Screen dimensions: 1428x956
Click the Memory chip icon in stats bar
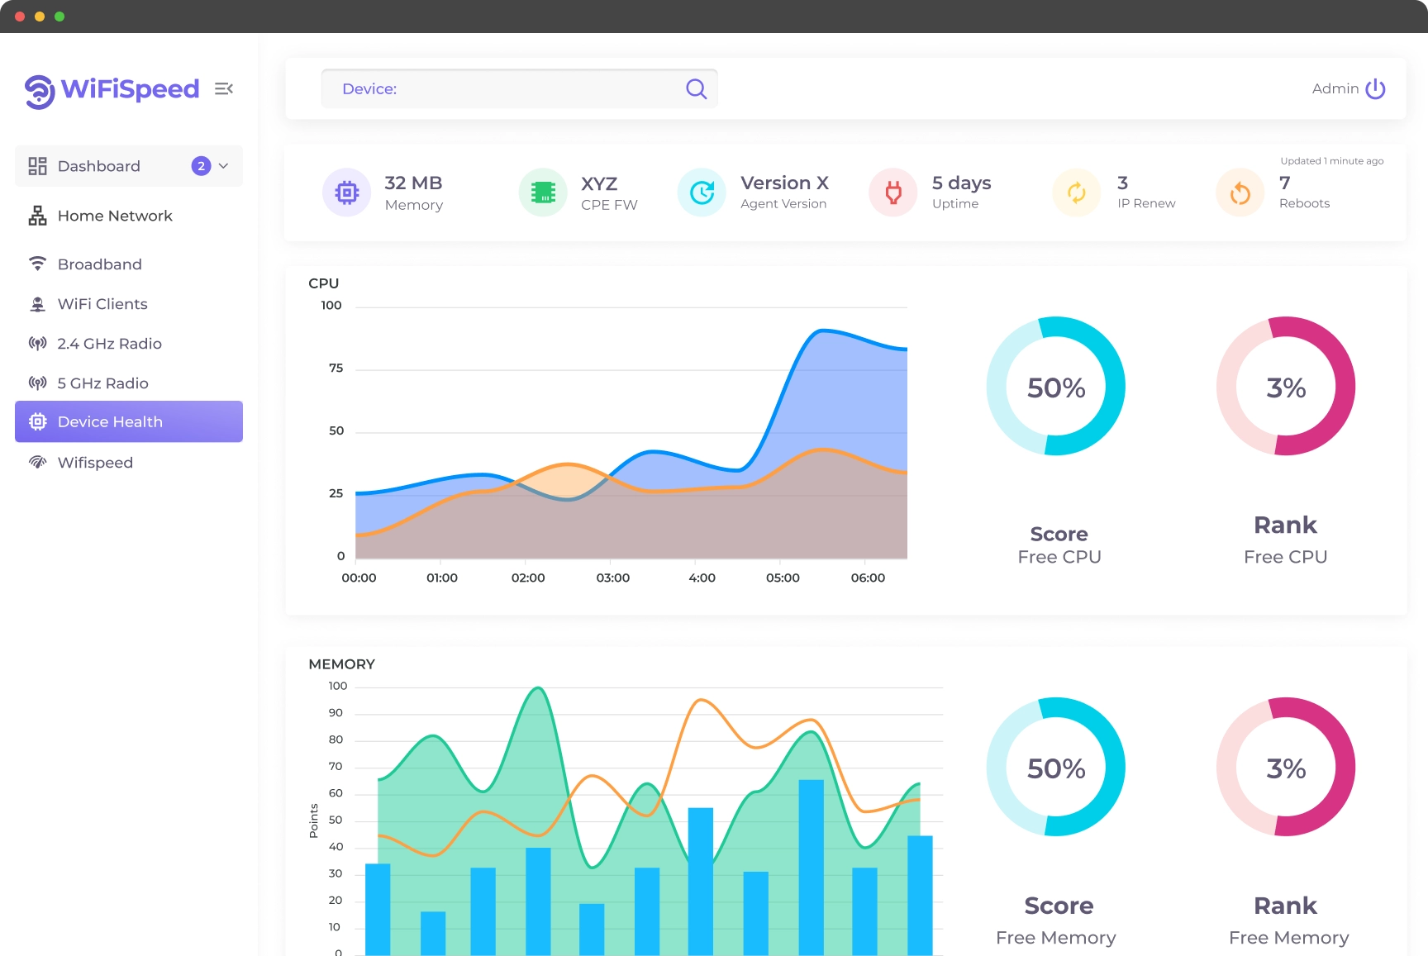347,193
